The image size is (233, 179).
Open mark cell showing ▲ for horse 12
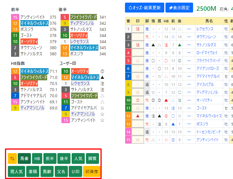pos(138,116)
